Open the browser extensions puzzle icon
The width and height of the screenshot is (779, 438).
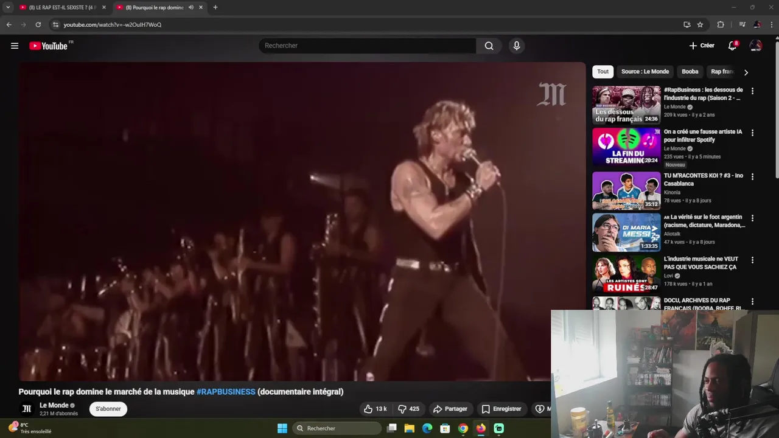[x=721, y=24]
